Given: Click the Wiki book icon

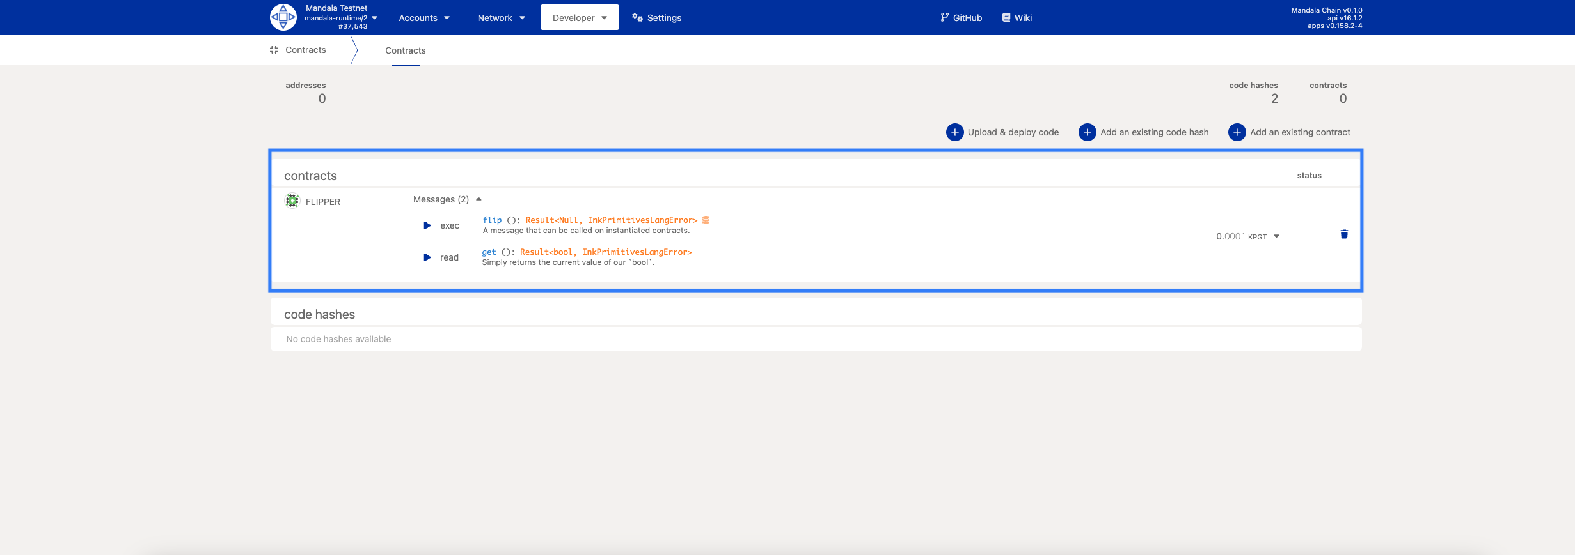Looking at the screenshot, I should click(x=1006, y=17).
